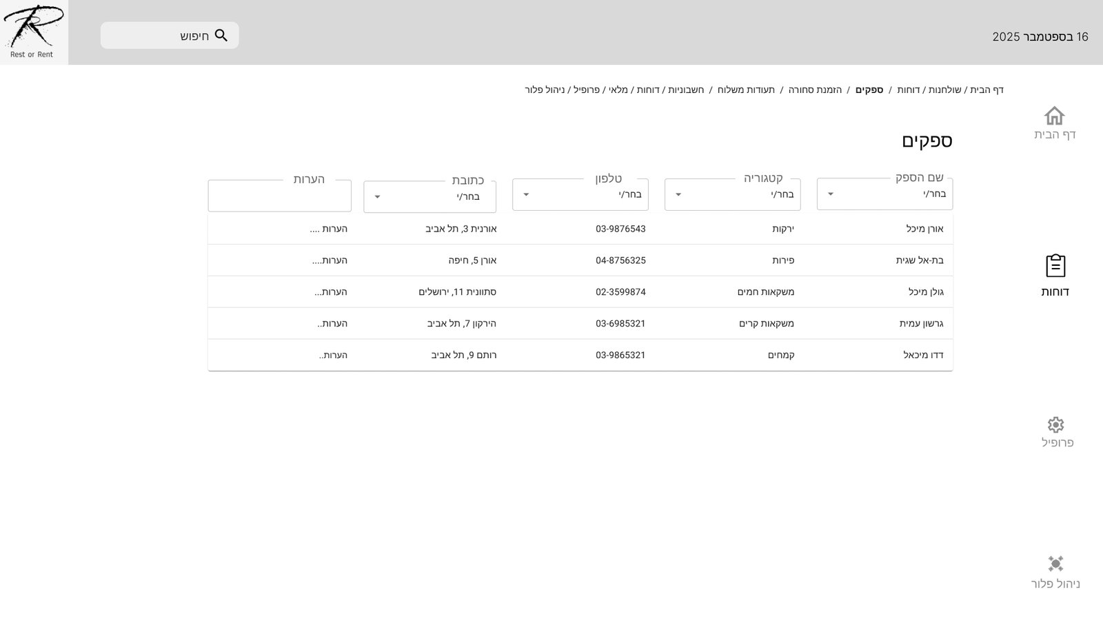Screen dimensions: 1103x620
Task: Select the current suppliers (ספקים) breadcrumb
Action: tap(869, 90)
